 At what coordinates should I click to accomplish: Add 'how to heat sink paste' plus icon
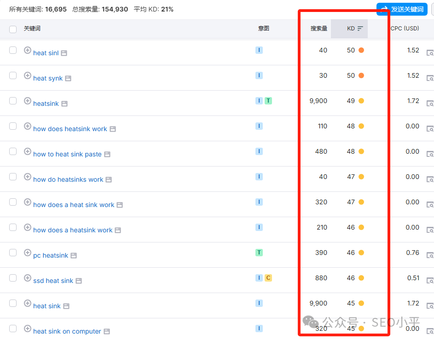pyautogui.click(x=28, y=151)
